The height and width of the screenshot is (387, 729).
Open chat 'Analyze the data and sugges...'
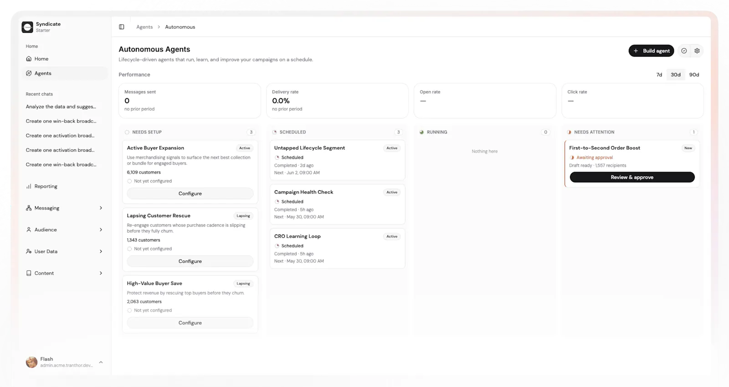(61, 107)
